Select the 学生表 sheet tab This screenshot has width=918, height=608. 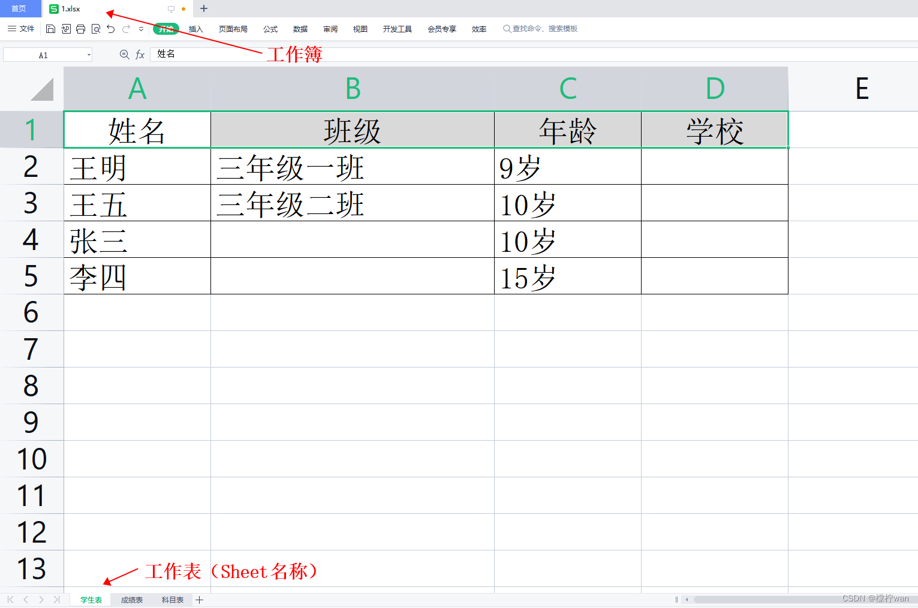click(x=91, y=600)
